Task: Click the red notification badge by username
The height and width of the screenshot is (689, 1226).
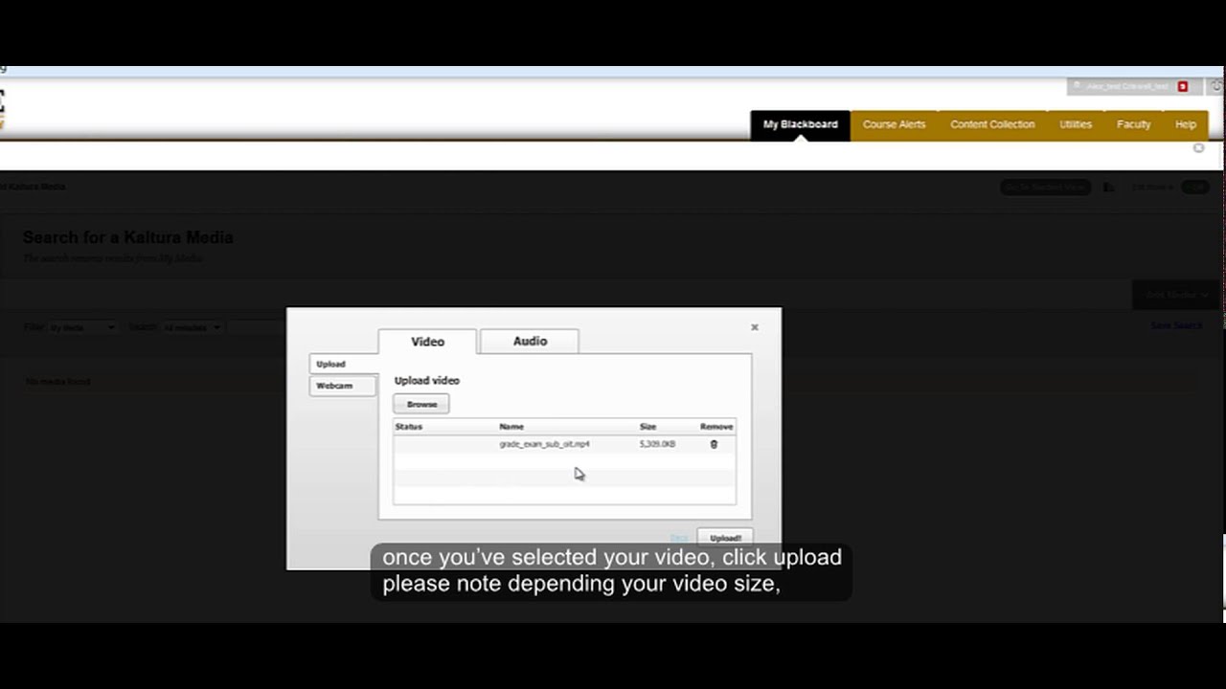Action: [x=1183, y=86]
